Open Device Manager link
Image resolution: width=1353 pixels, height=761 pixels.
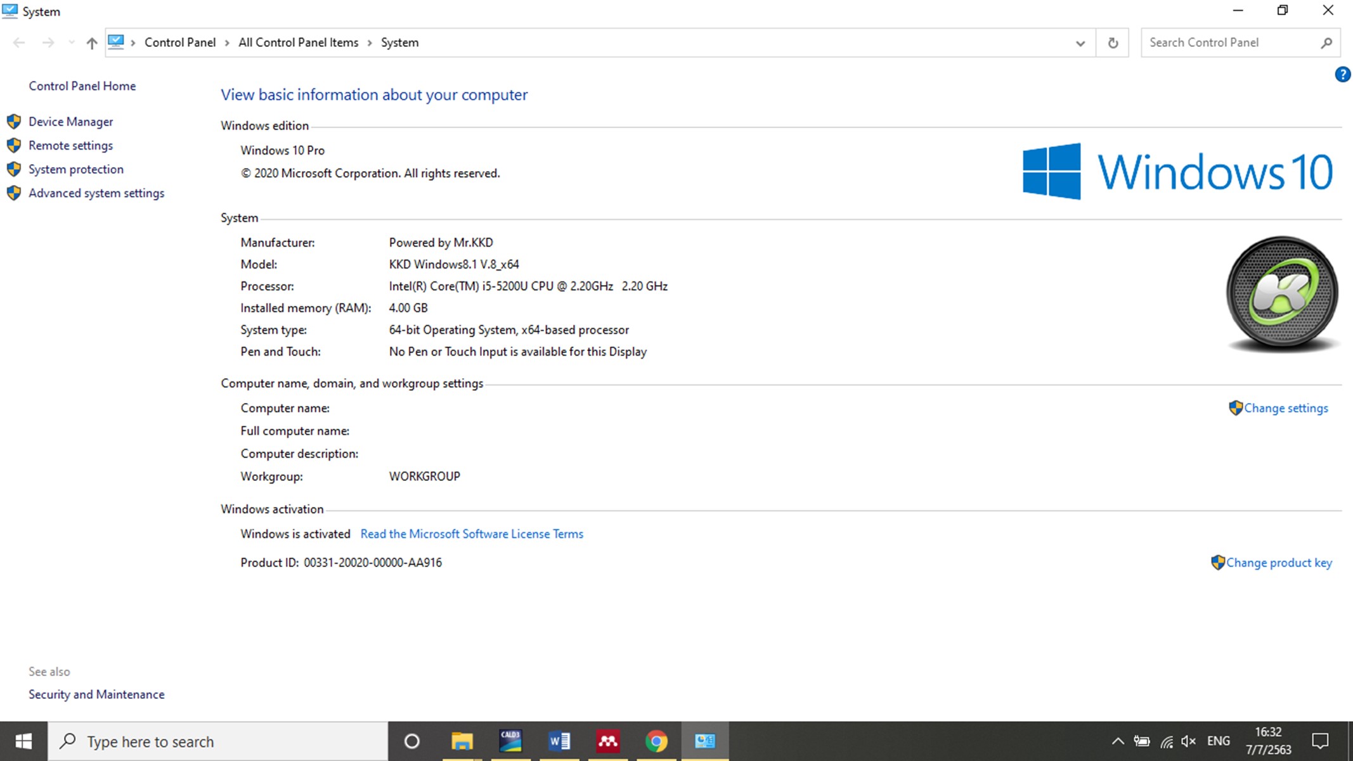pos(70,122)
